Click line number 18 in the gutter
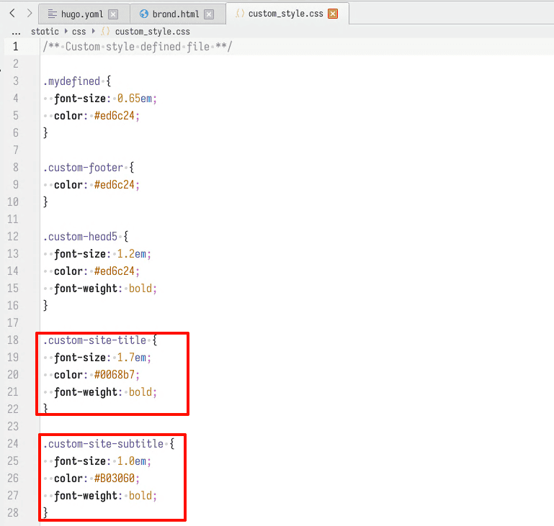 [x=14, y=340]
